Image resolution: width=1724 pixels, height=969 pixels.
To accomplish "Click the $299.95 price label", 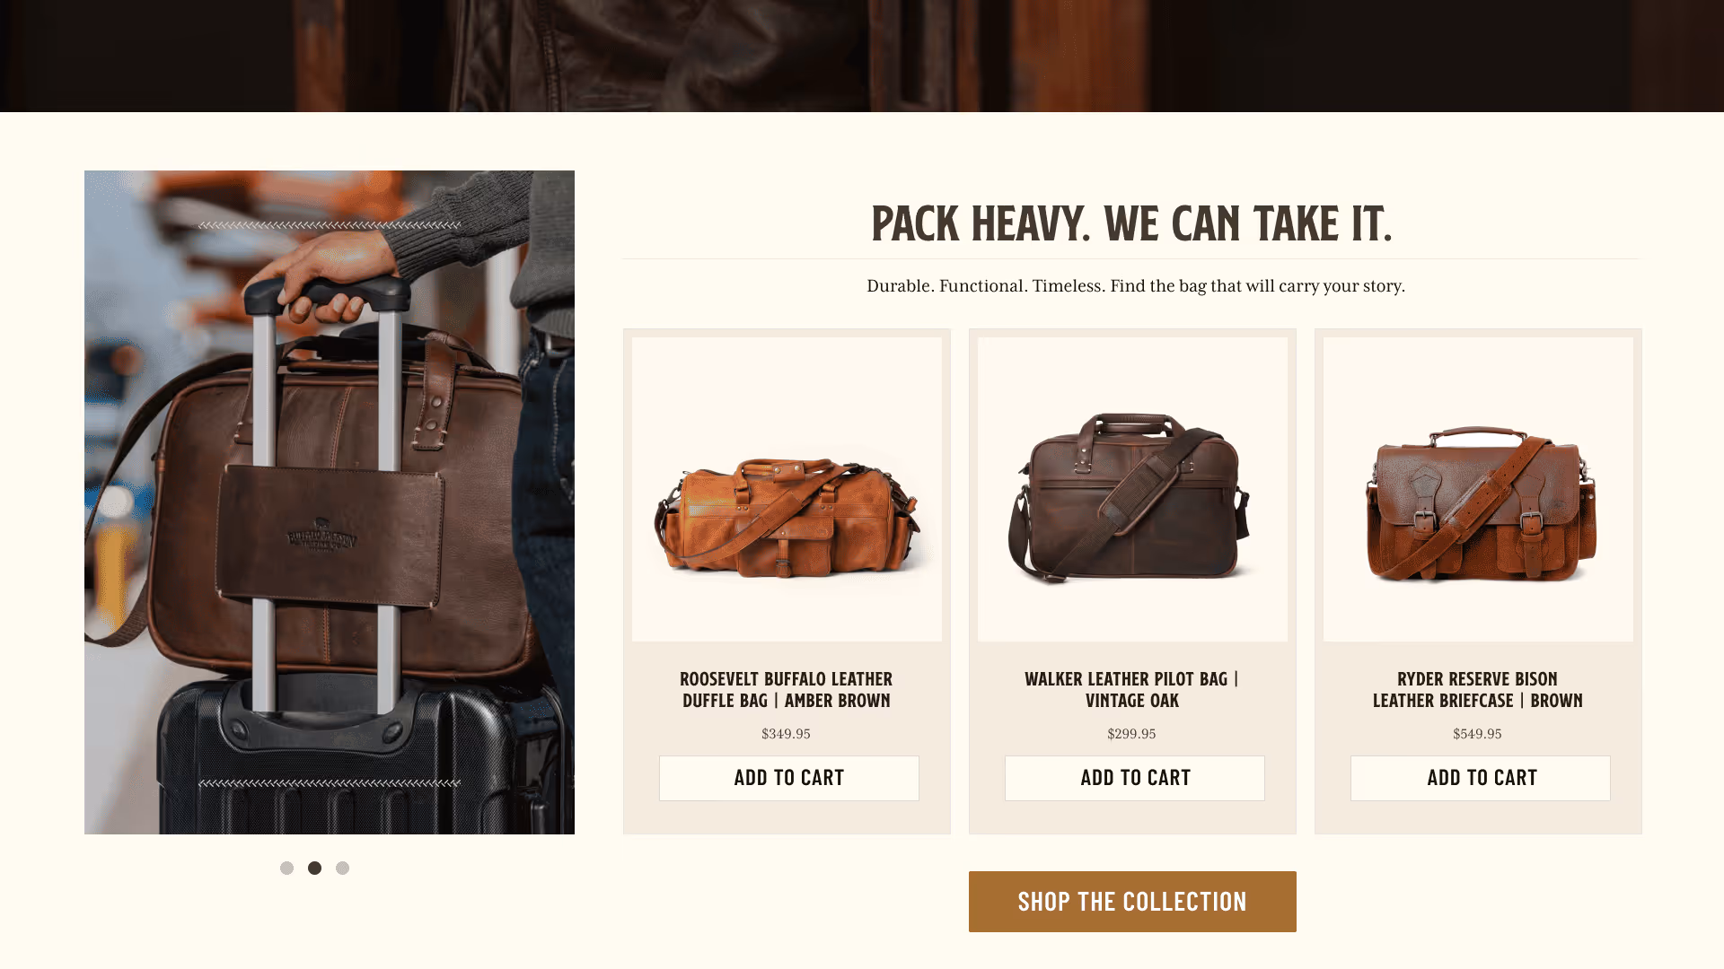I will [x=1131, y=734].
